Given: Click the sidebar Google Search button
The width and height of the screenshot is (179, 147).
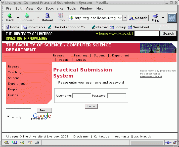Looking at the screenshot, I should [x=44, y=110].
